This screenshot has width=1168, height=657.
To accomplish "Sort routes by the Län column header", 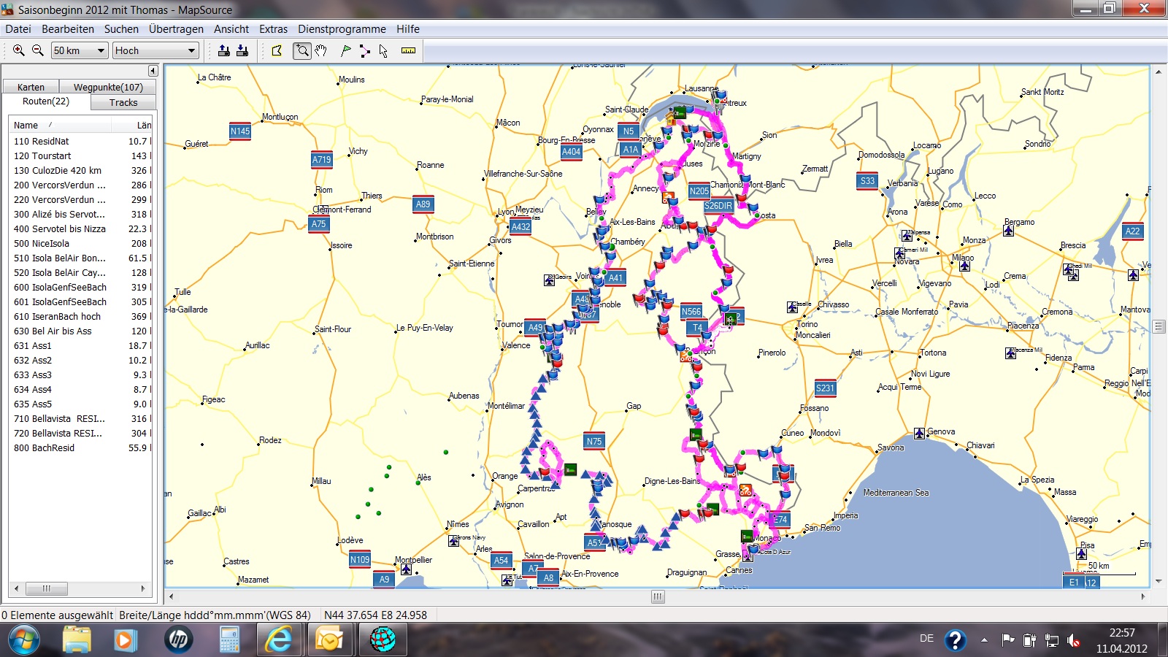I will tap(131, 125).
